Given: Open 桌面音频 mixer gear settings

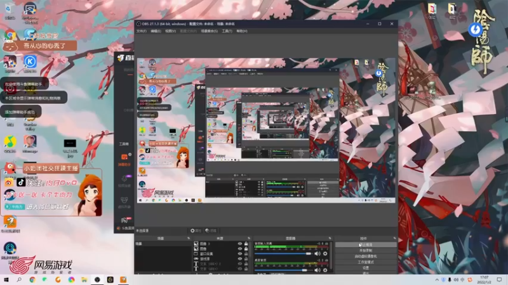Looking at the screenshot, I should pyautogui.click(x=325, y=270).
